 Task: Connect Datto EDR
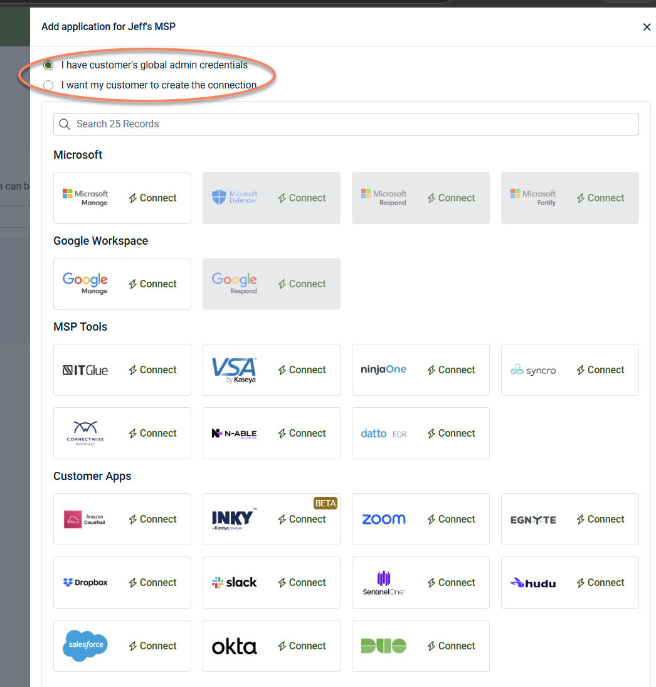452,434
